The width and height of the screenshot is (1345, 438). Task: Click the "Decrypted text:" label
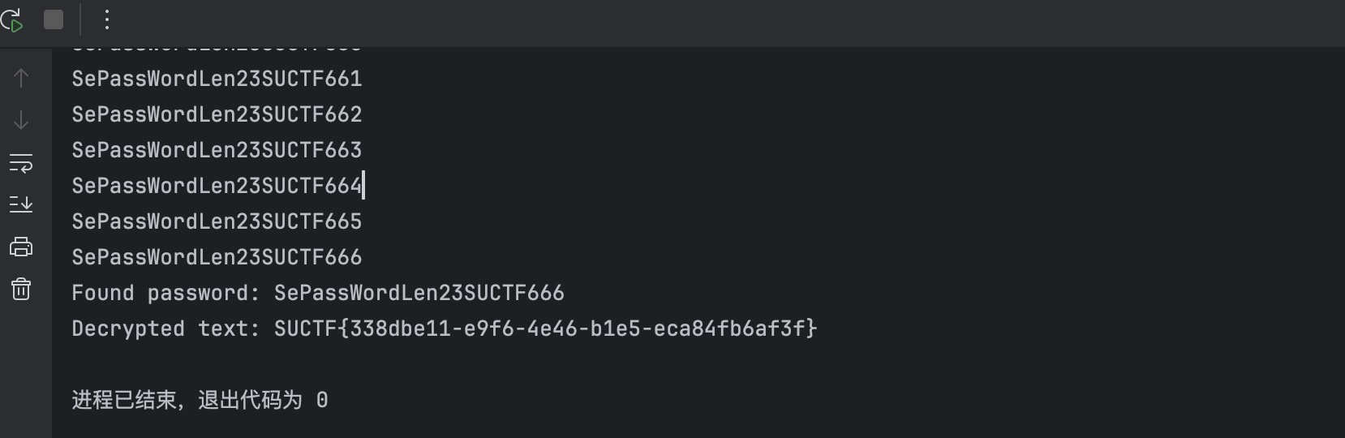[x=128, y=328]
